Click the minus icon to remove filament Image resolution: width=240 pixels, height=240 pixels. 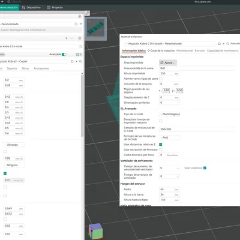[x=71, y=38]
